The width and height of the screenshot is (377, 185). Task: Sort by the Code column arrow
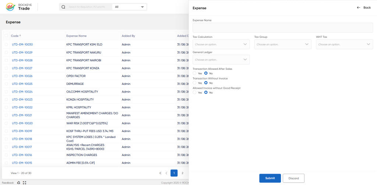20,36
